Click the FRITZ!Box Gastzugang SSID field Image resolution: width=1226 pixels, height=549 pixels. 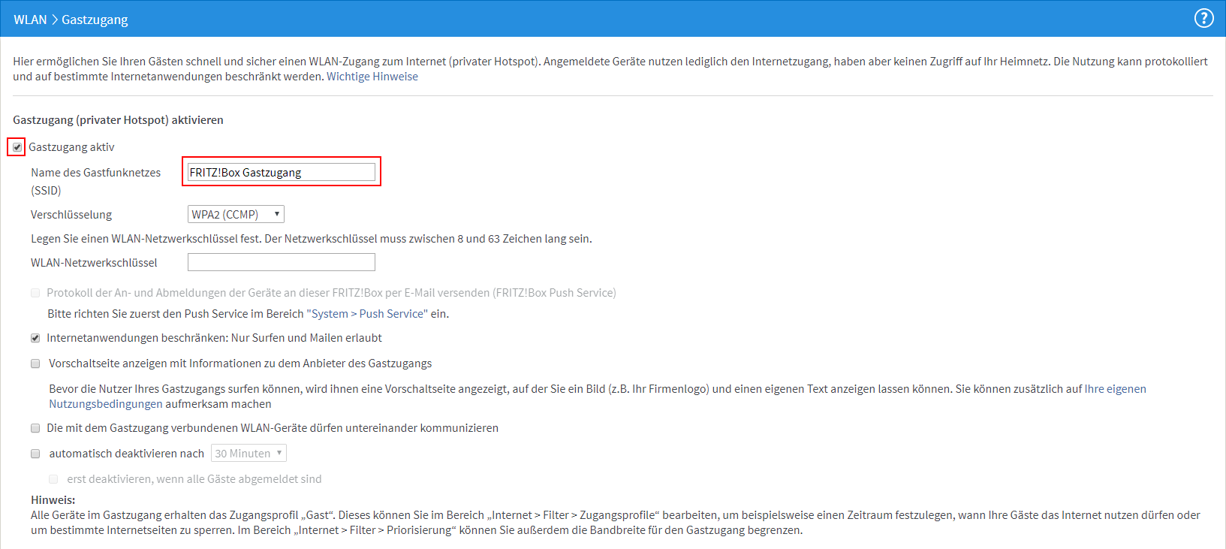(x=281, y=173)
